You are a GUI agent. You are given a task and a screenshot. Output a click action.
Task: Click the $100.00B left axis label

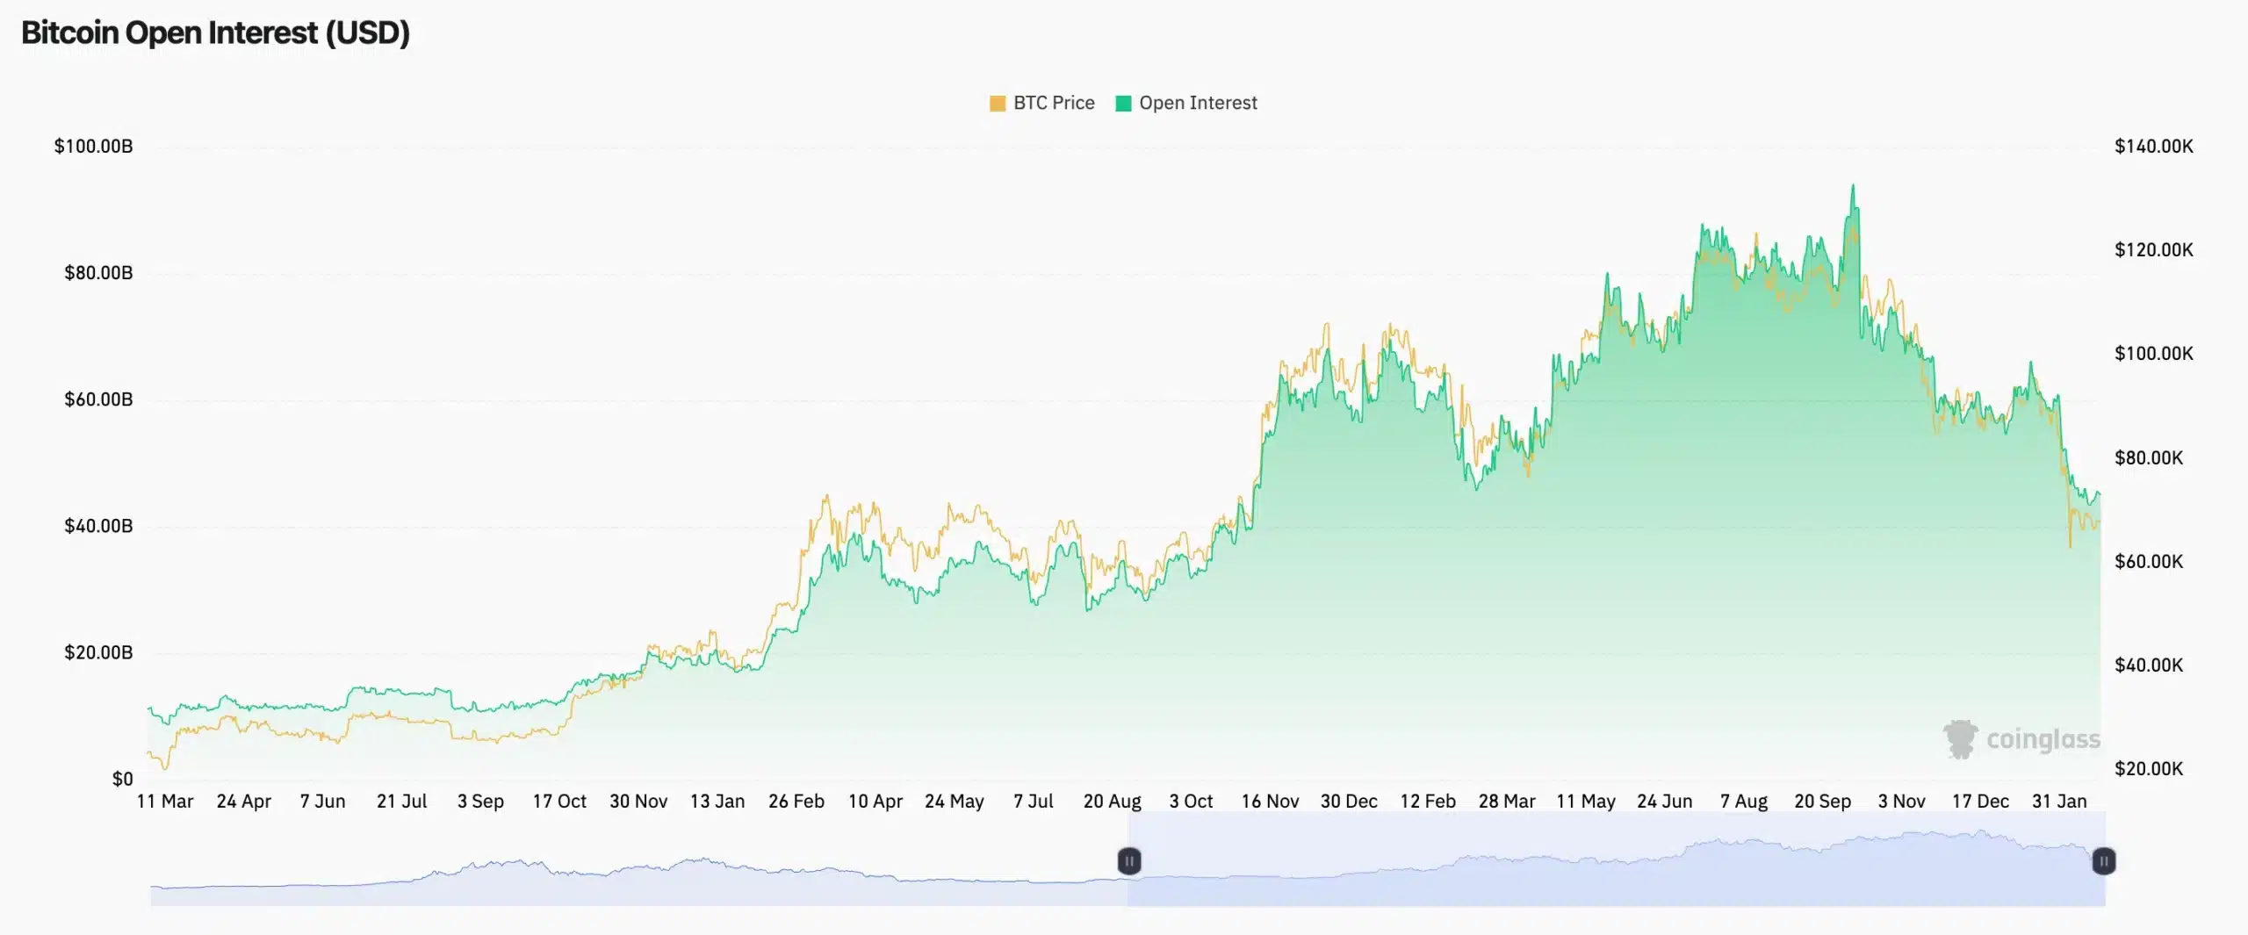(x=93, y=146)
